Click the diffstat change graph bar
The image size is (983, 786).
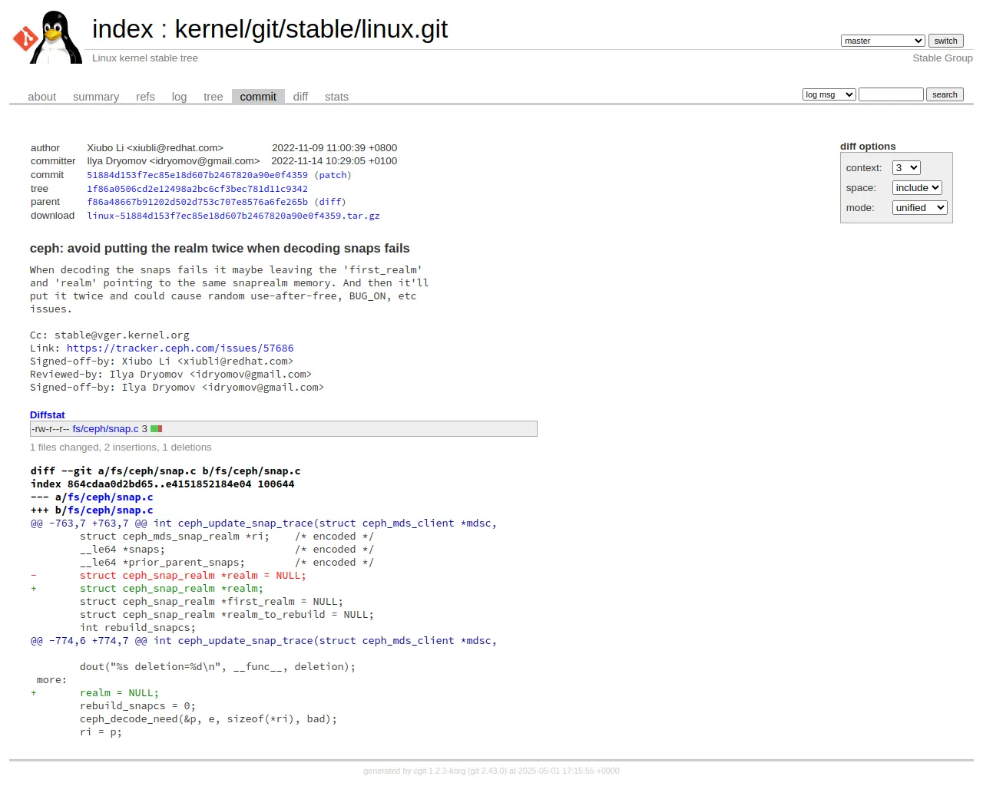click(156, 429)
